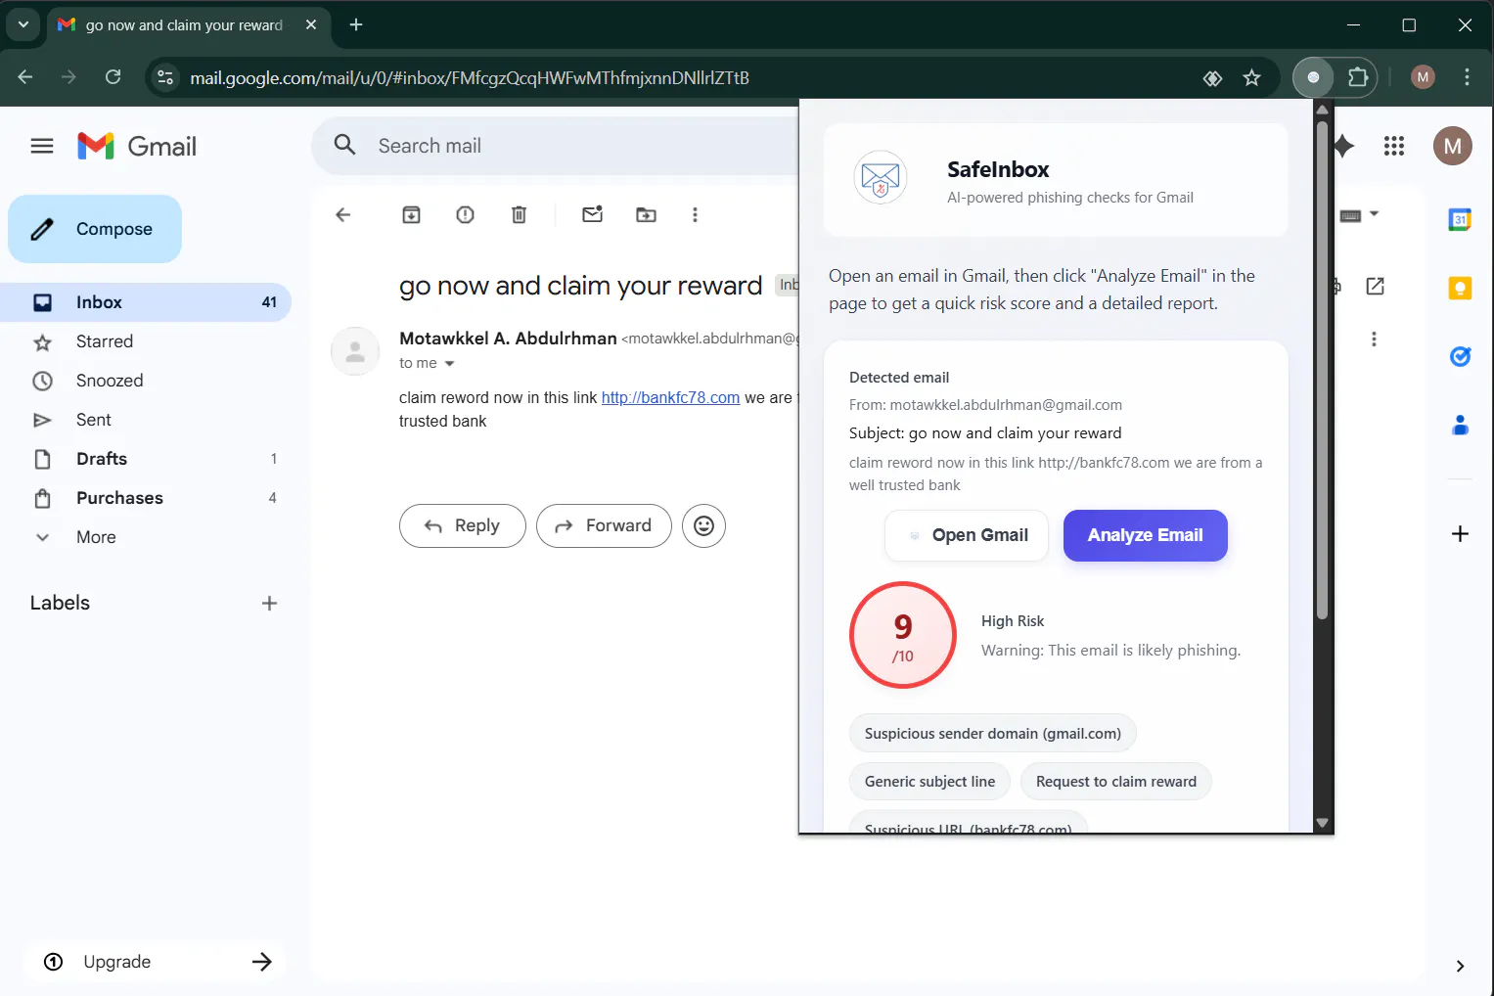Expand the 'to me' recipient details
Image resolution: width=1494 pixels, height=996 pixels.
pyautogui.click(x=449, y=364)
